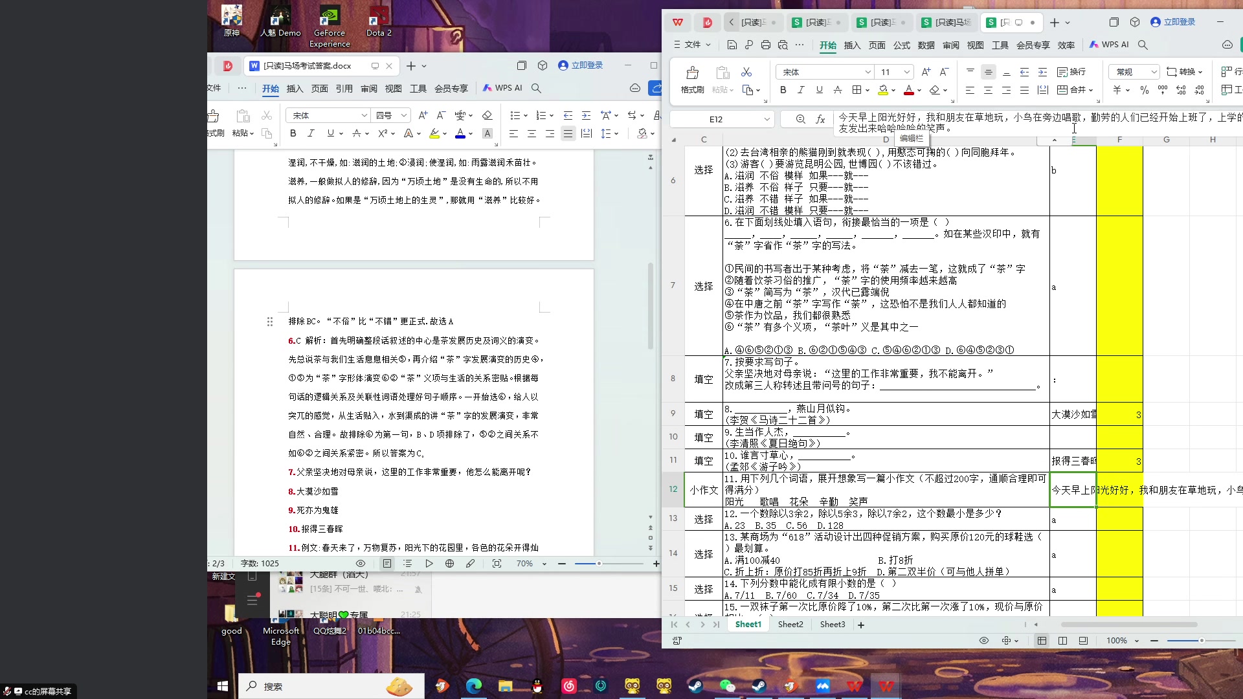Viewport: 1243px width, 699px height.
Task: Apply red font color in the spreadsheet
Action: point(908,90)
